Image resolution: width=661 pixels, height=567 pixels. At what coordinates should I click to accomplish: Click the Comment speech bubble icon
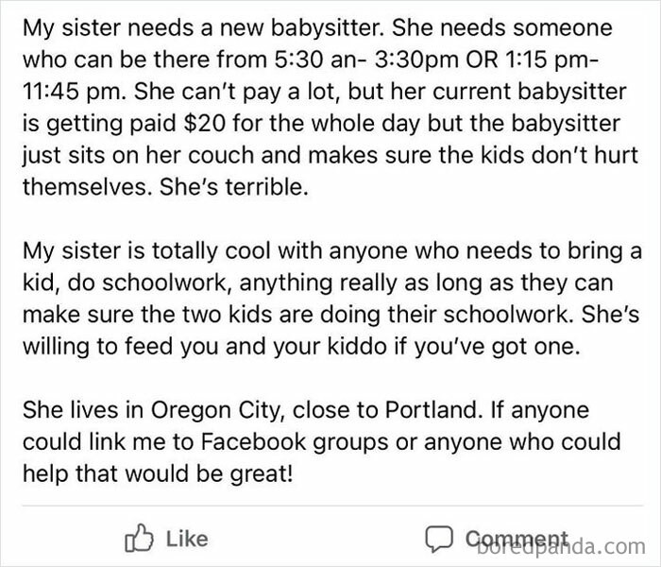(x=439, y=540)
